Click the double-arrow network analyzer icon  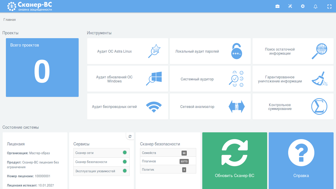[x=237, y=107]
